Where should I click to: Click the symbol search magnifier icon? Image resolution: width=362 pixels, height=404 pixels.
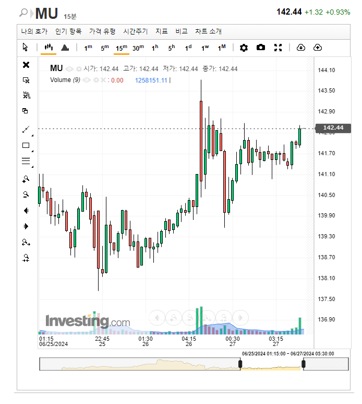[23, 13]
